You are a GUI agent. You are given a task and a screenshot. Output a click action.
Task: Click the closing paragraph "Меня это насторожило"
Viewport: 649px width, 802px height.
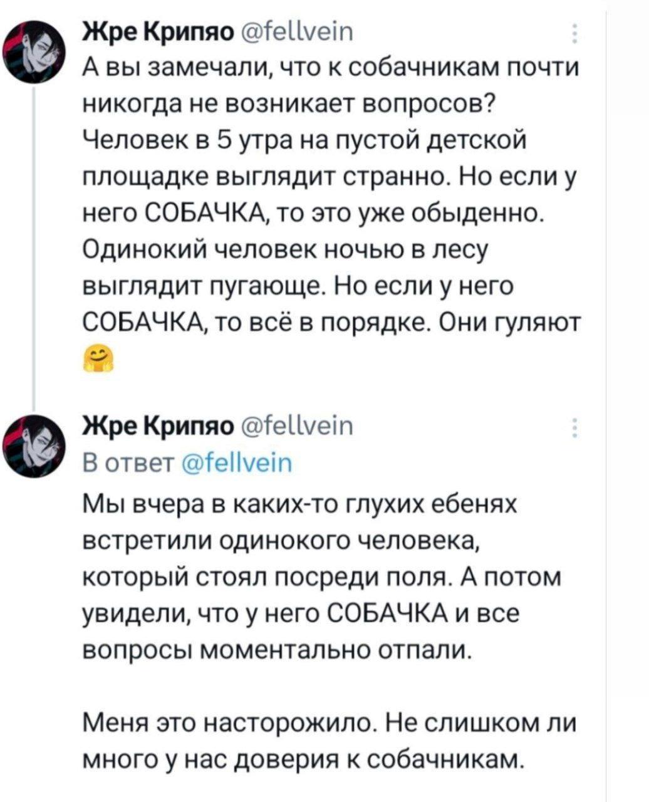point(329,742)
